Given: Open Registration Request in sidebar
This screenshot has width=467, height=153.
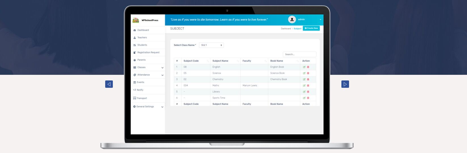Looking at the screenshot, I should [148, 53].
